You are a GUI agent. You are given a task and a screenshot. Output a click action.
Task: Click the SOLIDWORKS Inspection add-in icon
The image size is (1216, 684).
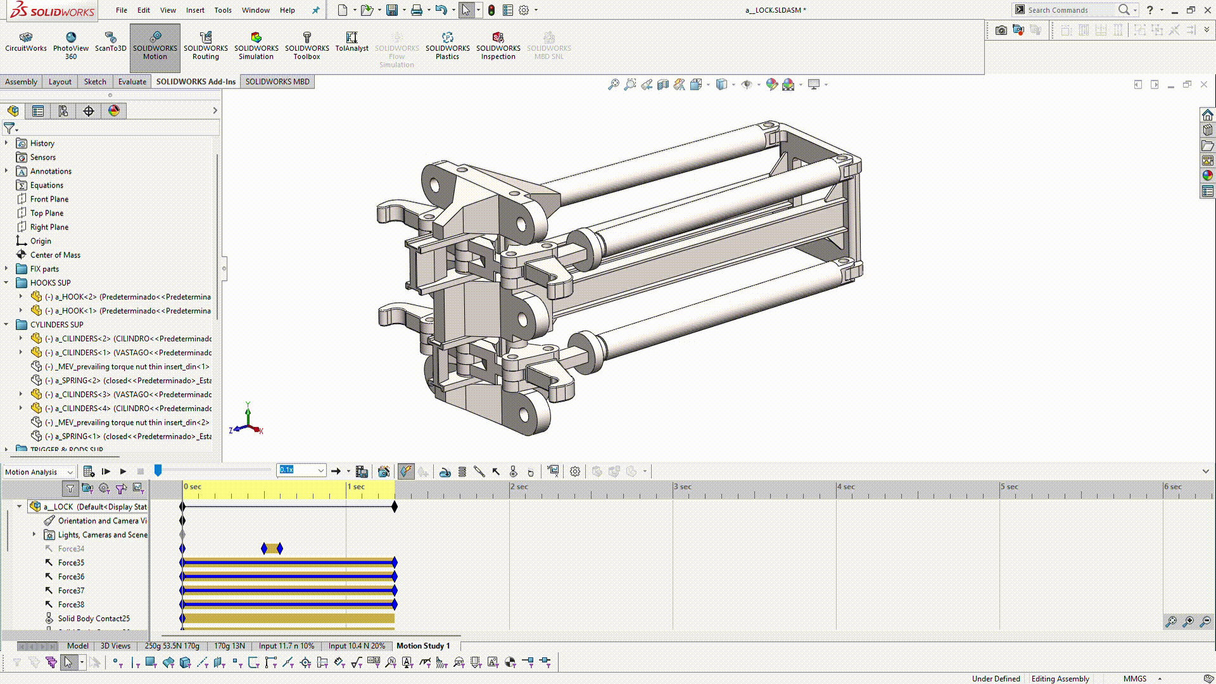pos(498,46)
